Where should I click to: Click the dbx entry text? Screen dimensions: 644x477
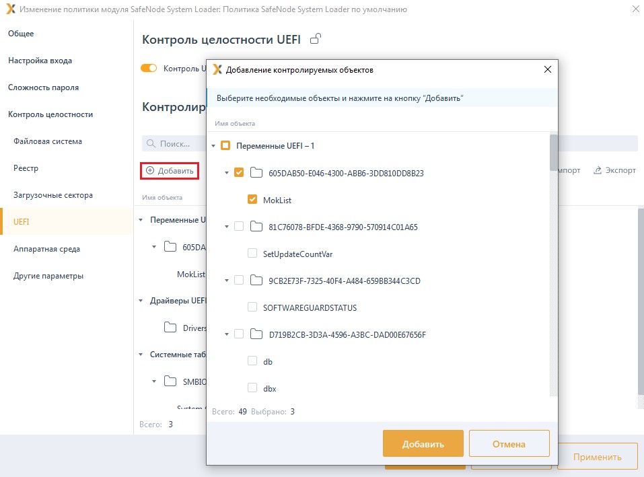point(269,388)
